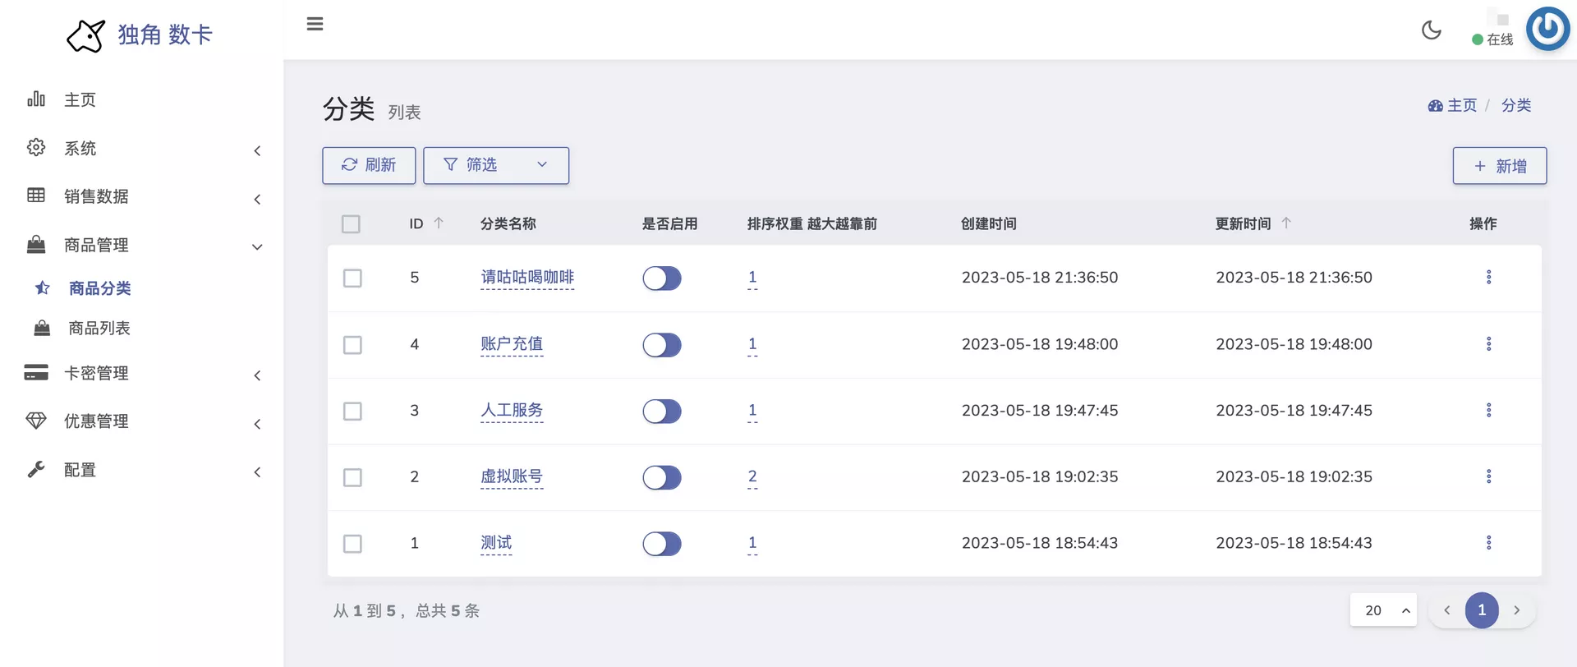Check the box for 人工服务 row
This screenshot has height=667, width=1577.
pos(352,412)
